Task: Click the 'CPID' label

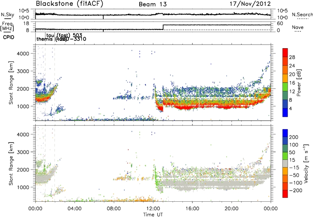Action: (x=9, y=37)
